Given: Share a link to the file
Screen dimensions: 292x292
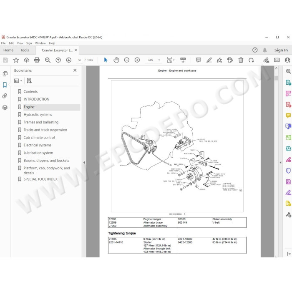Looking at the screenshot, I should coord(266,60).
